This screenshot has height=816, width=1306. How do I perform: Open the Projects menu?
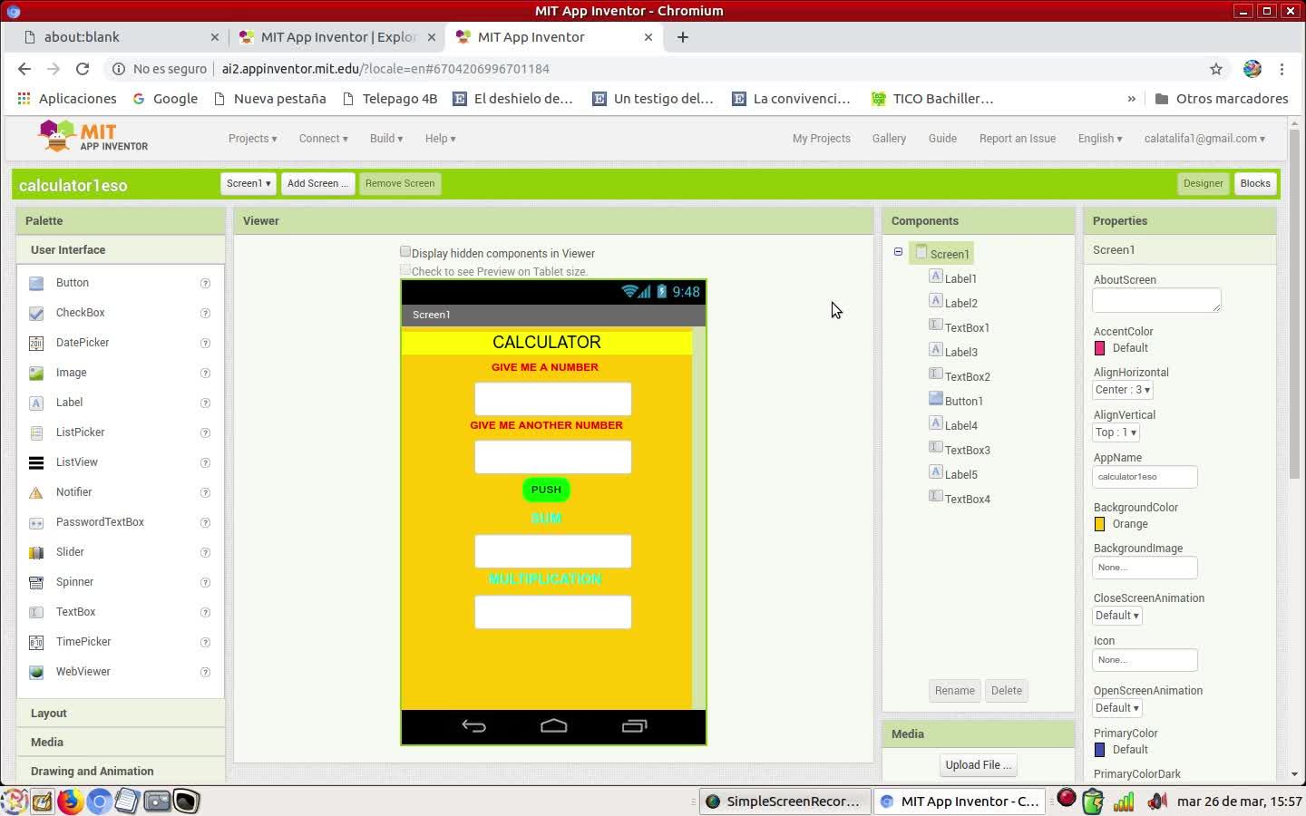253,139
